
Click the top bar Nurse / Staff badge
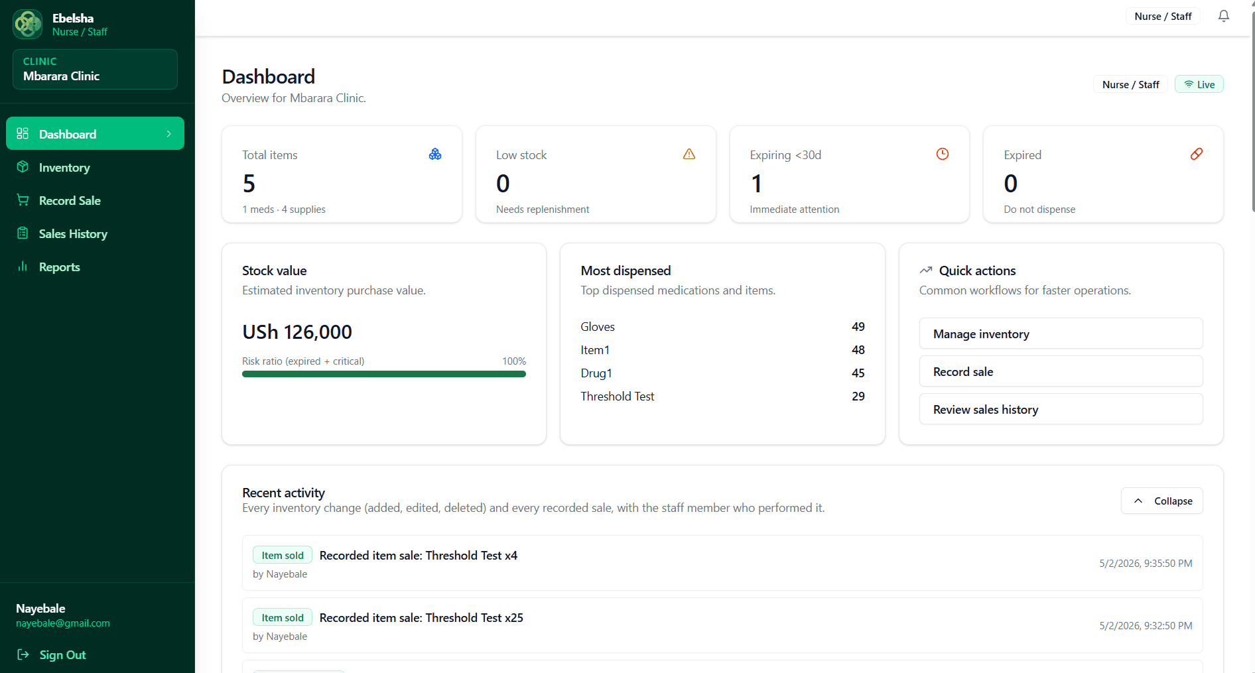click(1163, 16)
